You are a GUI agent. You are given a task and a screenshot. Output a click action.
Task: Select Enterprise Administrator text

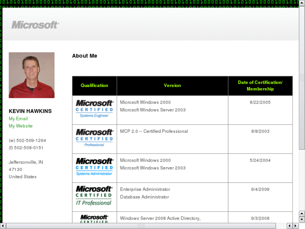[145, 189]
